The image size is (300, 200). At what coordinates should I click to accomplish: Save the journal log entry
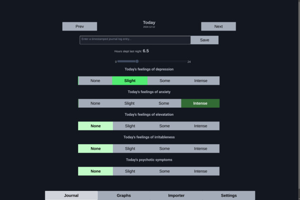(205, 40)
